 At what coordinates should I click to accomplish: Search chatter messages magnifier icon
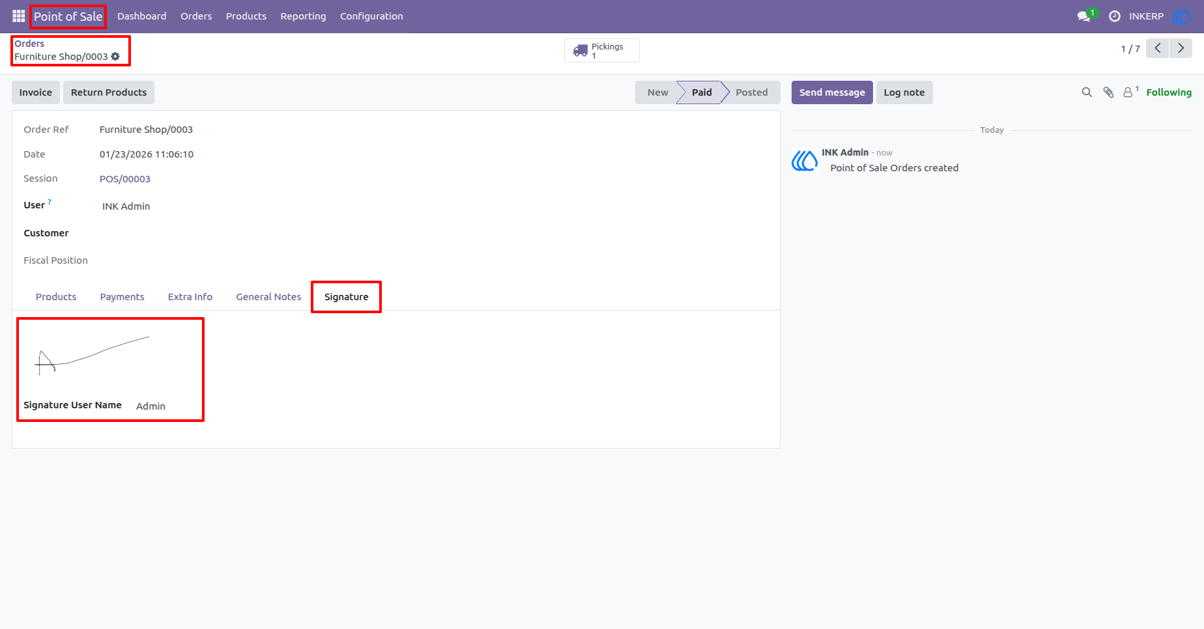[x=1087, y=92]
